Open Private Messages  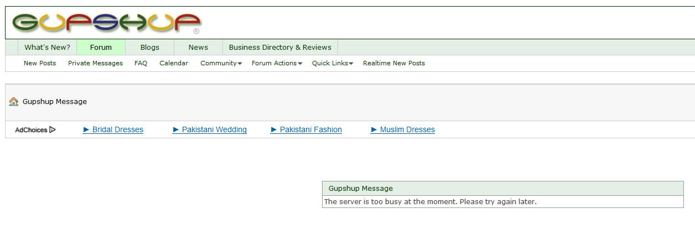pyautogui.click(x=95, y=63)
